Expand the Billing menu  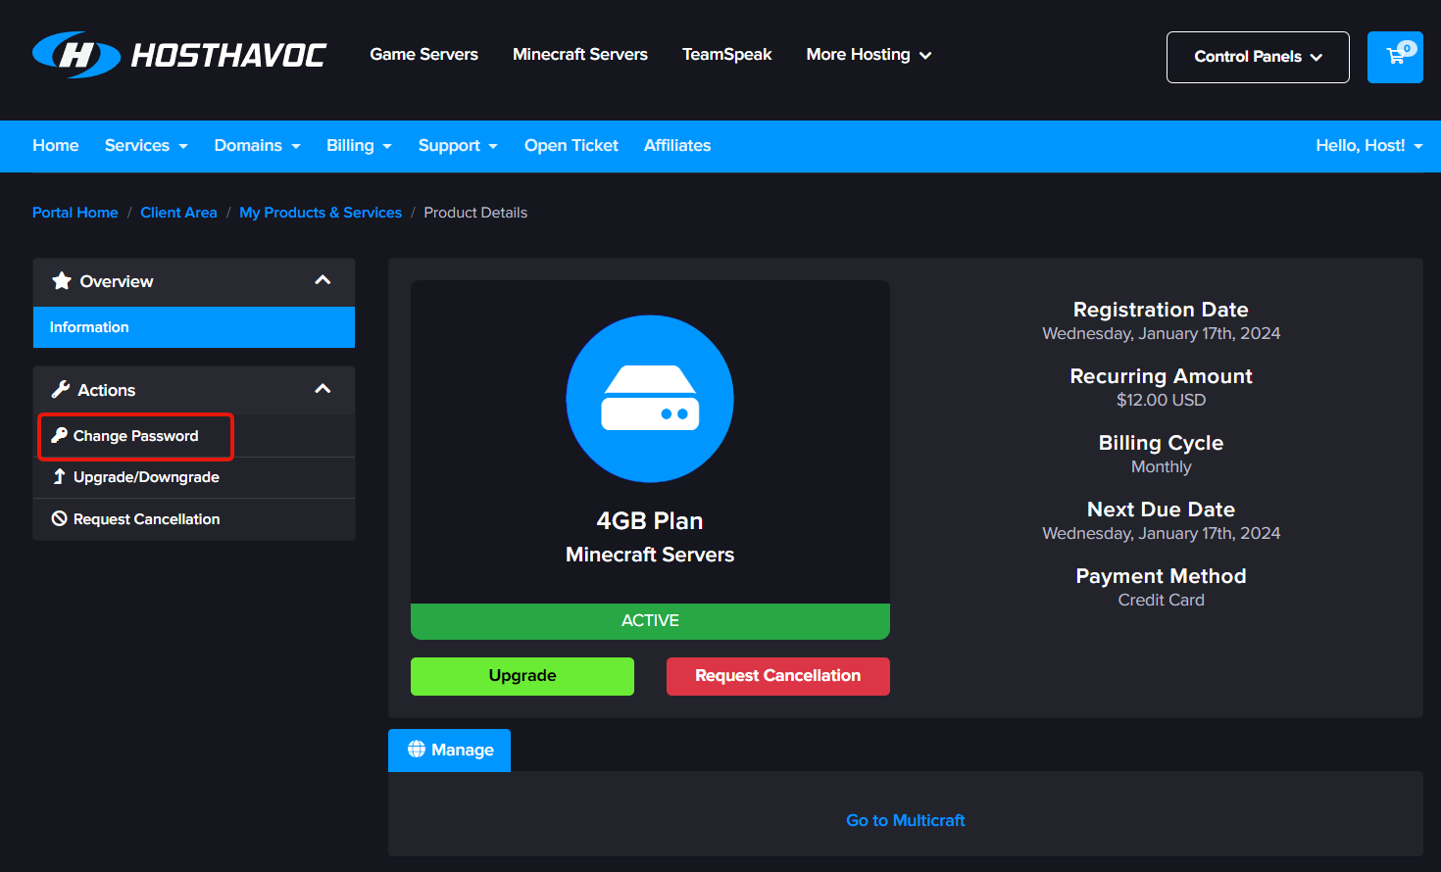click(x=359, y=146)
